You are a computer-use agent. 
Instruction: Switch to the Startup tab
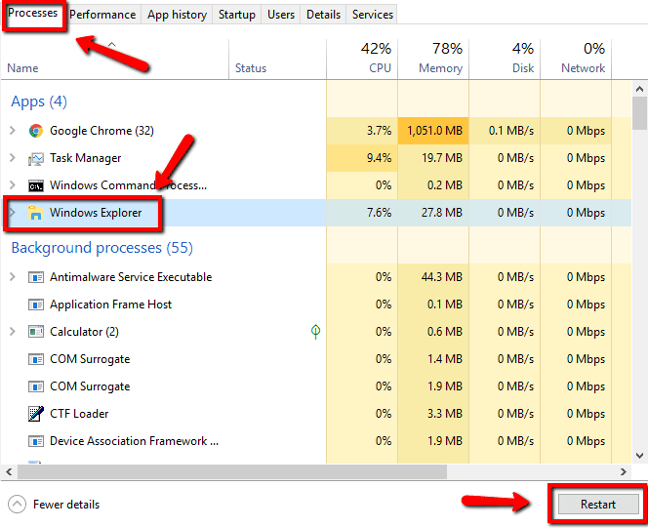point(237,15)
